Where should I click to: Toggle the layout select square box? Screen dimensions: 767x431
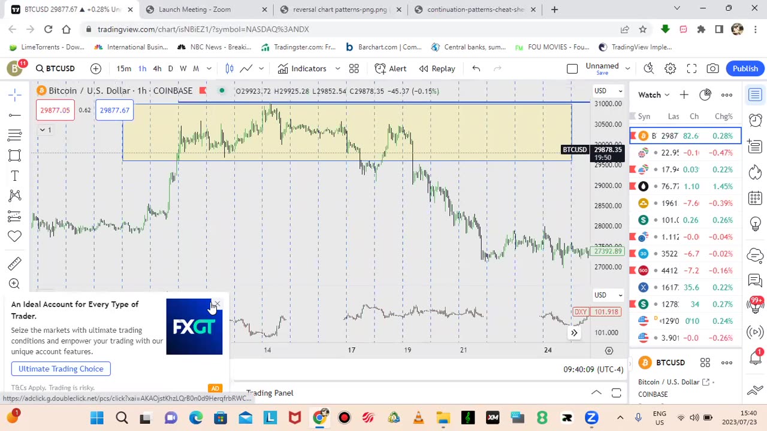point(572,69)
